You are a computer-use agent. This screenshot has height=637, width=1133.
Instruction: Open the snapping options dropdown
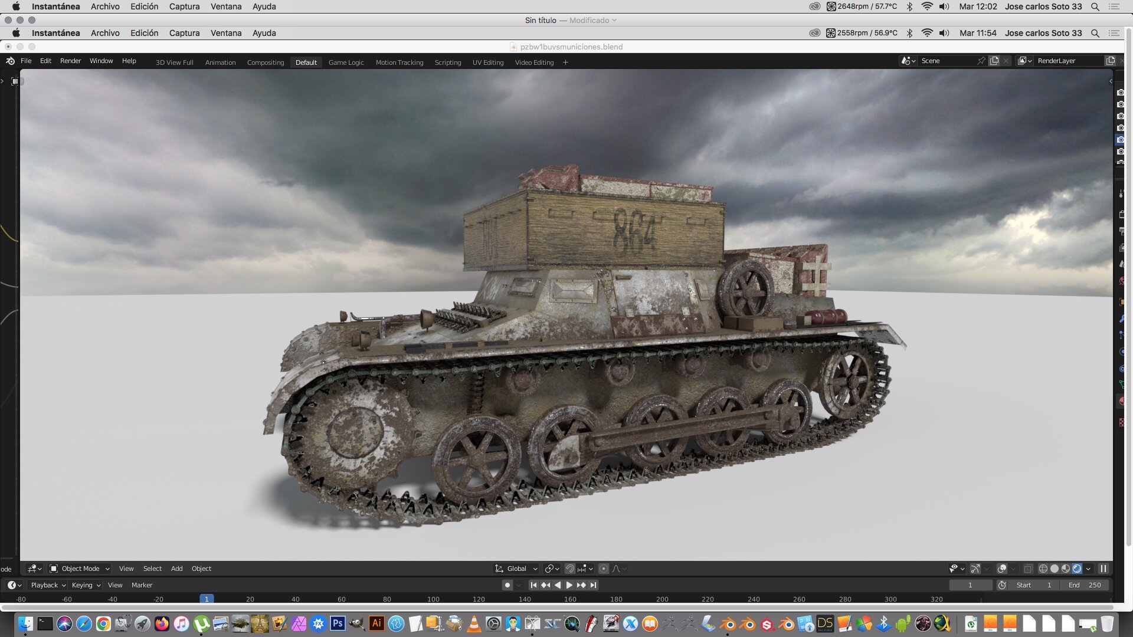pyautogui.click(x=585, y=569)
